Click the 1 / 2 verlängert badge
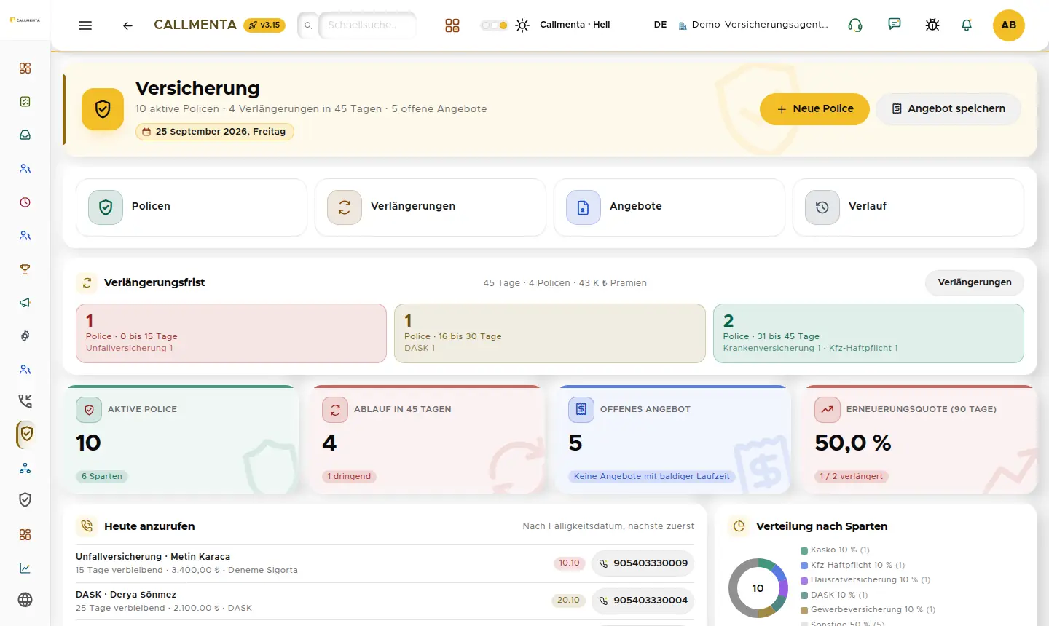The height and width of the screenshot is (626, 1049). coord(852,477)
